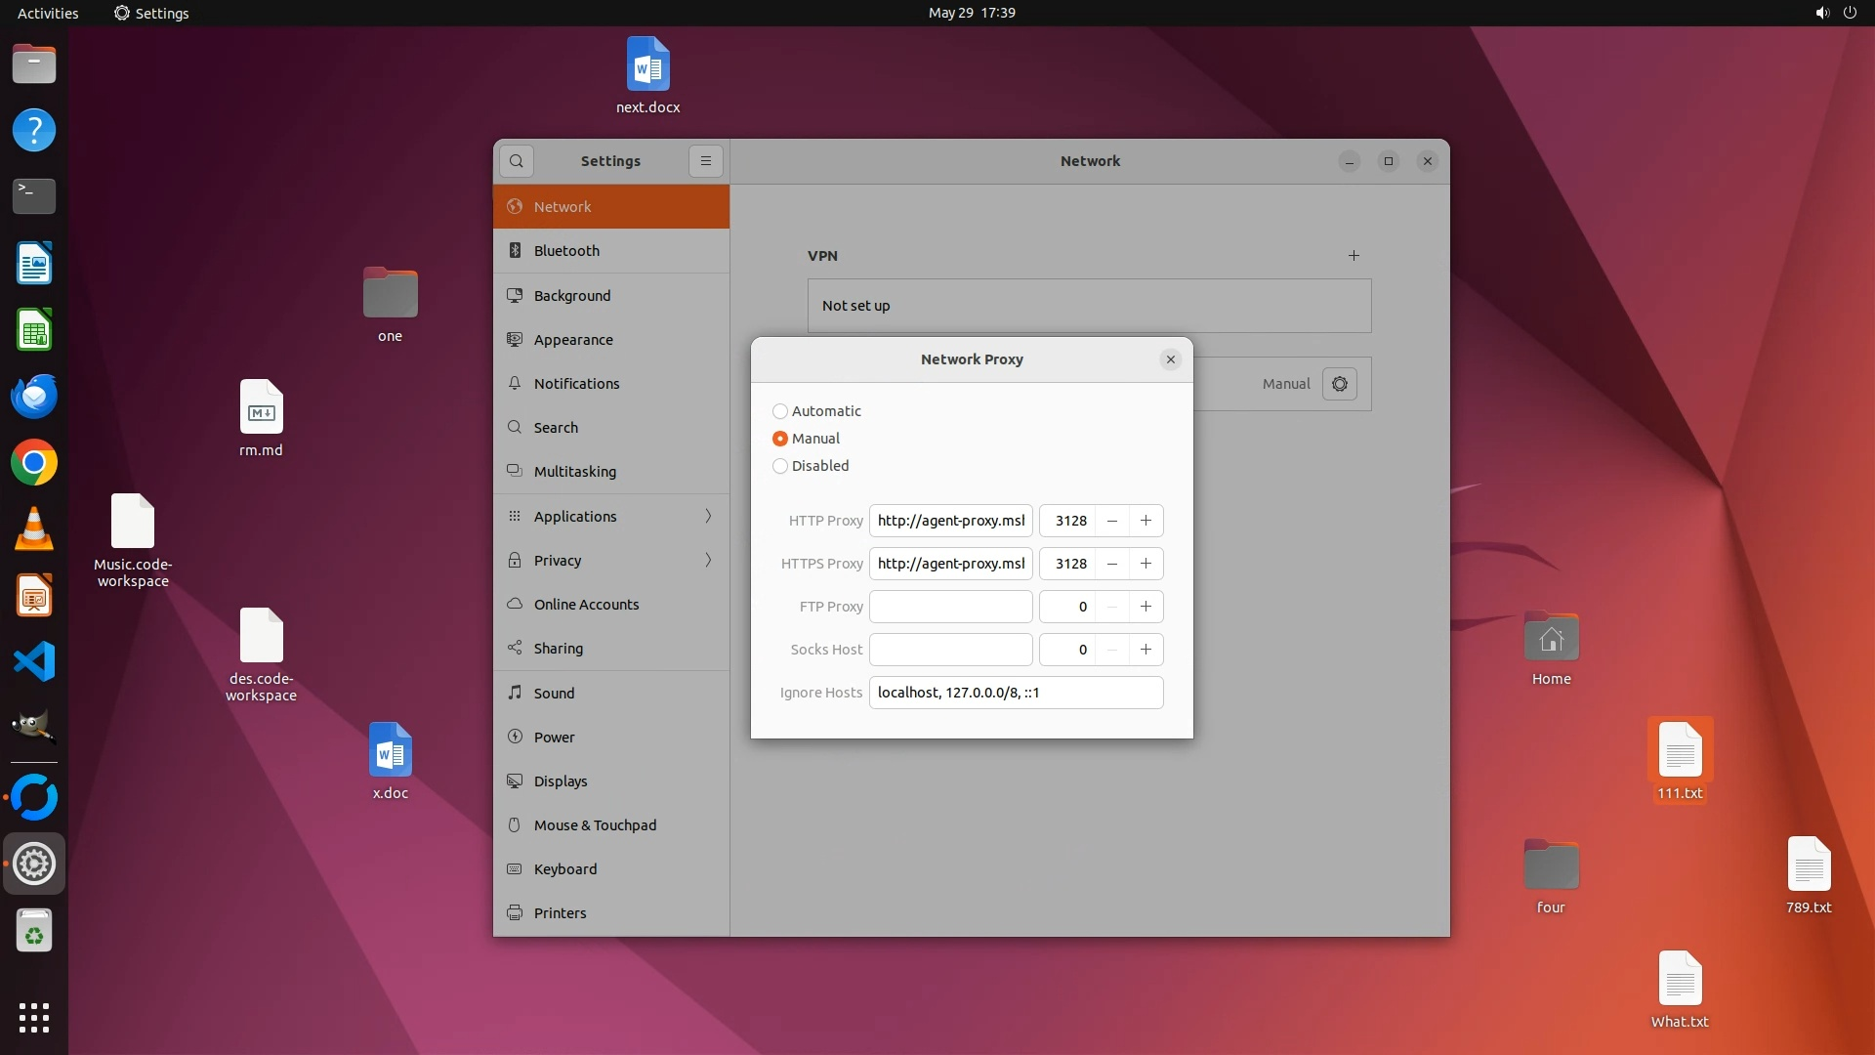The height and width of the screenshot is (1055, 1875).
Task: Open the hamburger menu in Settings header
Action: (x=705, y=161)
